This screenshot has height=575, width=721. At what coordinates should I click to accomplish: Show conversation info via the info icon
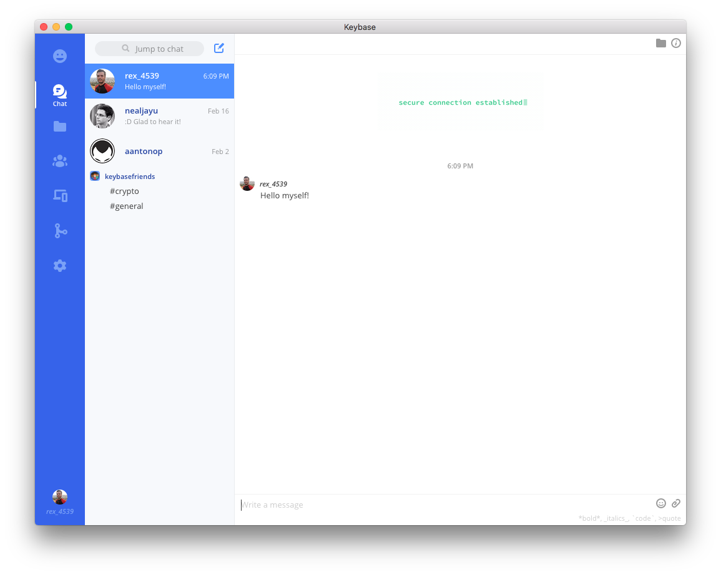tap(676, 43)
